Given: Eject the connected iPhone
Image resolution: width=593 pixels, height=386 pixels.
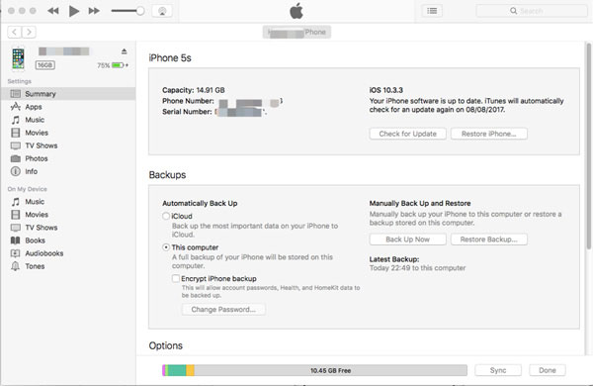Looking at the screenshot, I should click(125, 51).
